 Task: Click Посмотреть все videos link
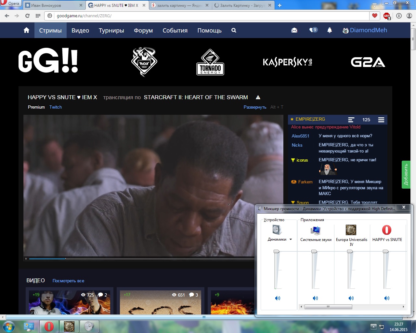tap(68, 281)
